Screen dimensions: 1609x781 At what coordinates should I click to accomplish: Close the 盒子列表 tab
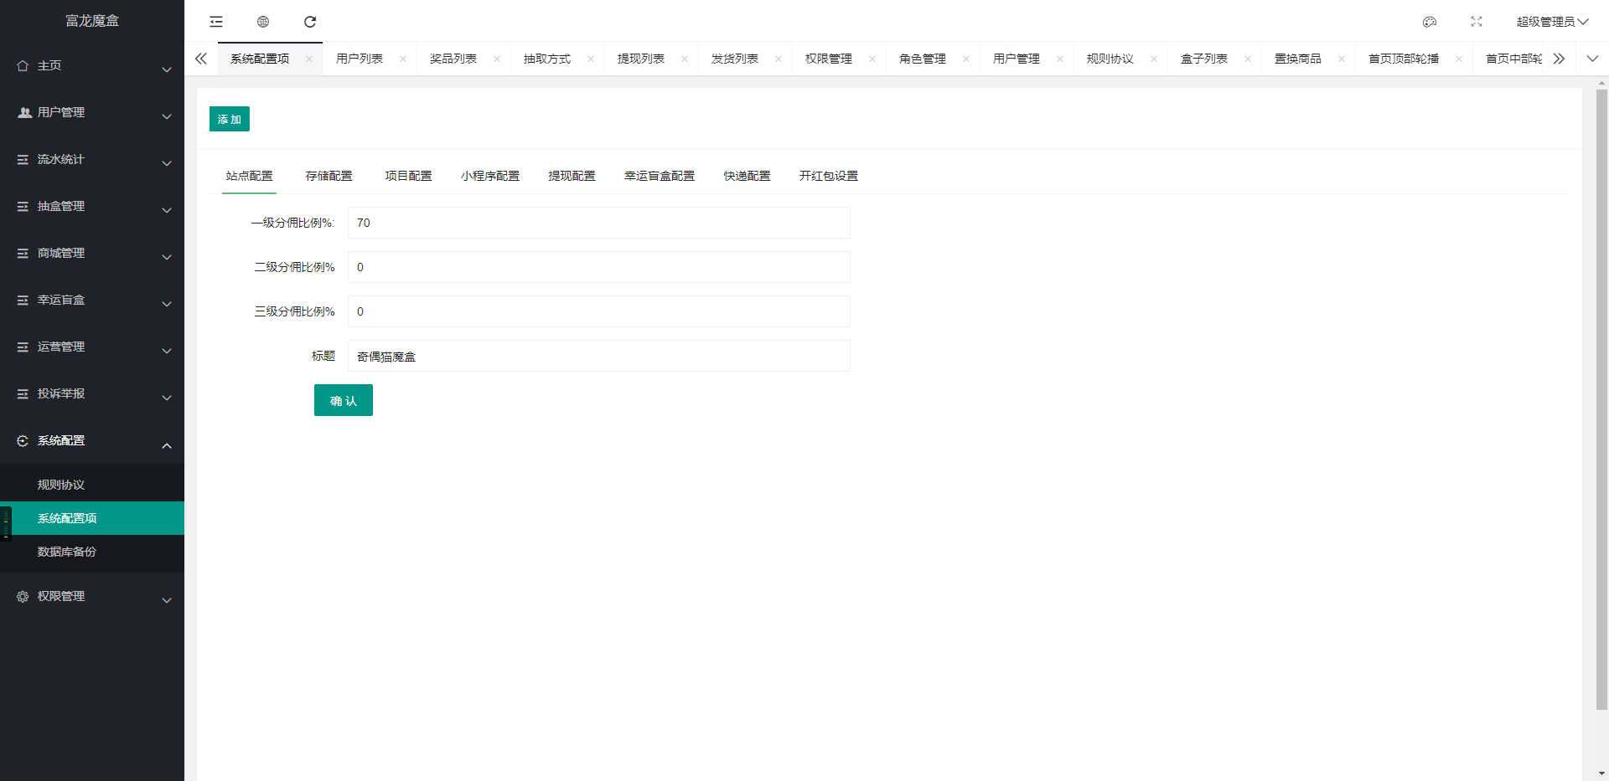click(x=1248, y=59)
